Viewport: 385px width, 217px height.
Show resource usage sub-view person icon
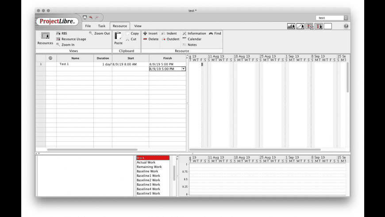(x=319, y=26)
